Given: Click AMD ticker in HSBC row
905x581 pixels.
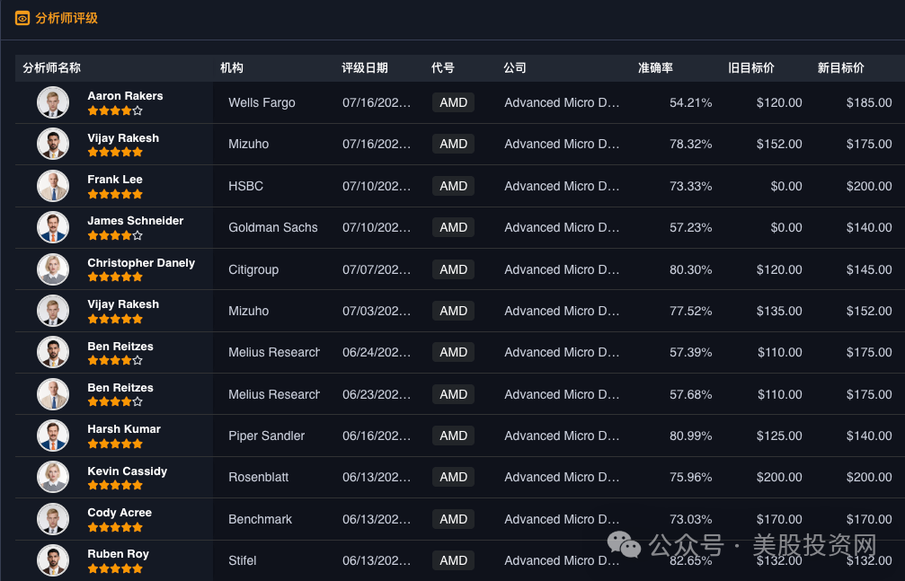Looking at the screenshot, I should point(453,186).
